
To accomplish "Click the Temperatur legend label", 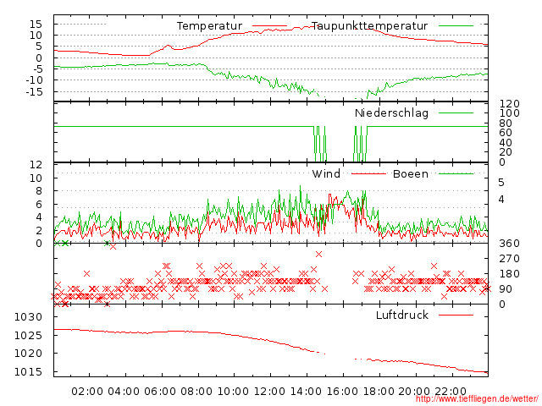I will pos(209,26).
